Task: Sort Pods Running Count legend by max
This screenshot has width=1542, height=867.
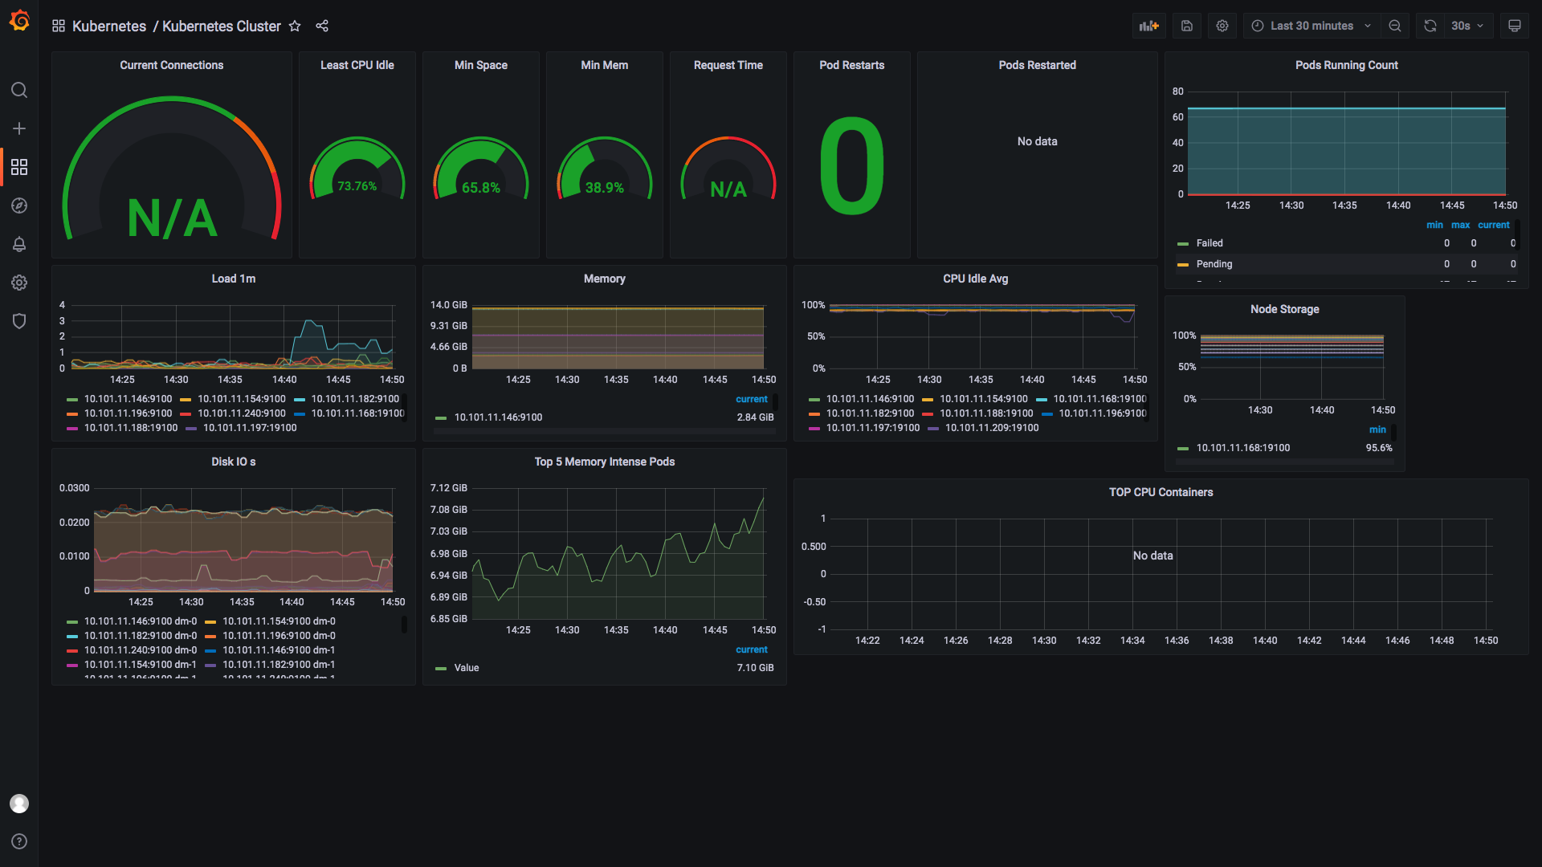Action: pos(1460,225)
